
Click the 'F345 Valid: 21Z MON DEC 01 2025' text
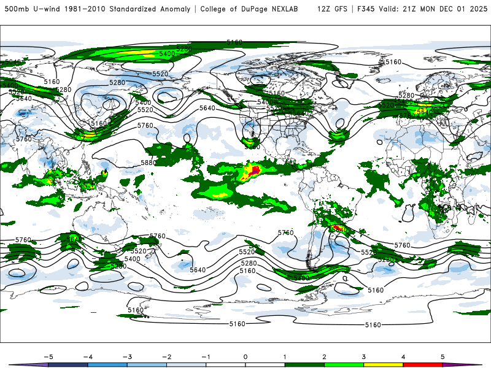click(422, 9)
